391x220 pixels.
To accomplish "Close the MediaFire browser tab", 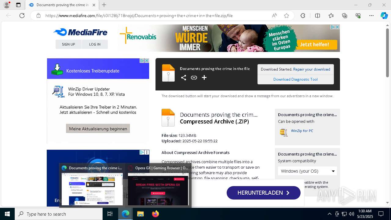I will coord(94,5).
